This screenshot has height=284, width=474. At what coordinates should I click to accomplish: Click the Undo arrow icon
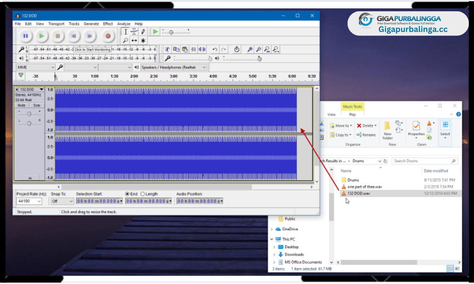pos(215,49)
